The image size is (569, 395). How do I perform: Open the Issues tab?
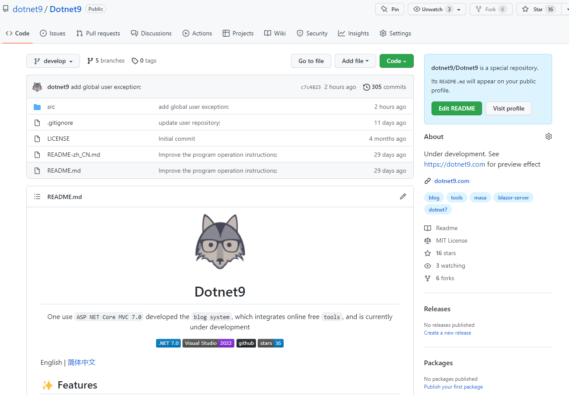53,33
